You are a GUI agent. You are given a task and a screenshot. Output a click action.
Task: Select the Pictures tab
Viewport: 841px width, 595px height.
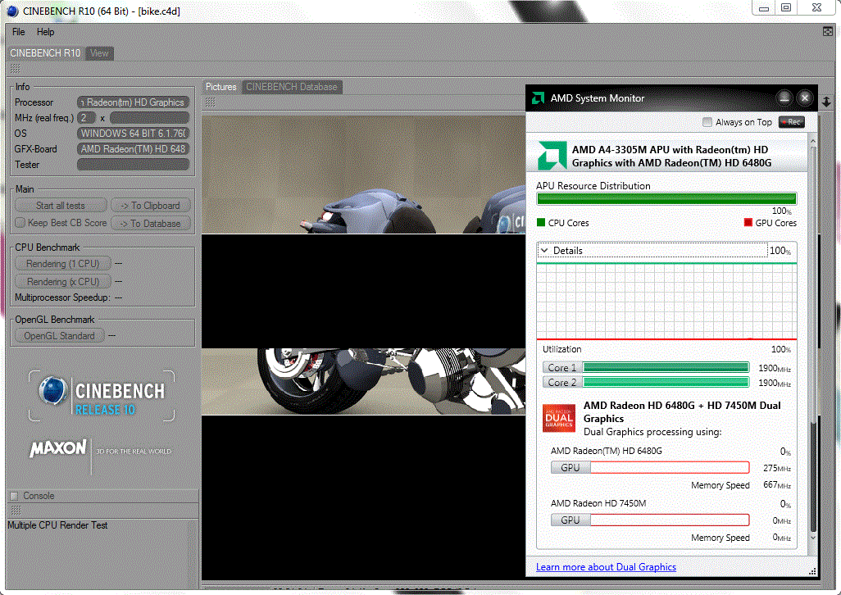pos(221,87)
